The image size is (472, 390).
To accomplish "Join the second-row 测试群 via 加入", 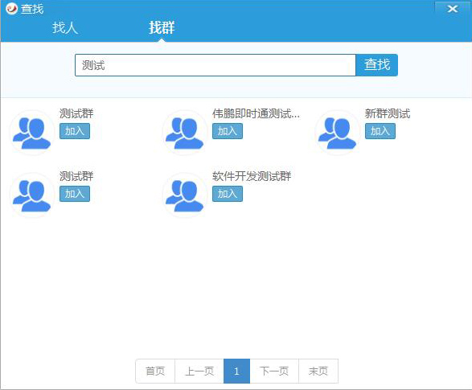I will pos(75,194).
